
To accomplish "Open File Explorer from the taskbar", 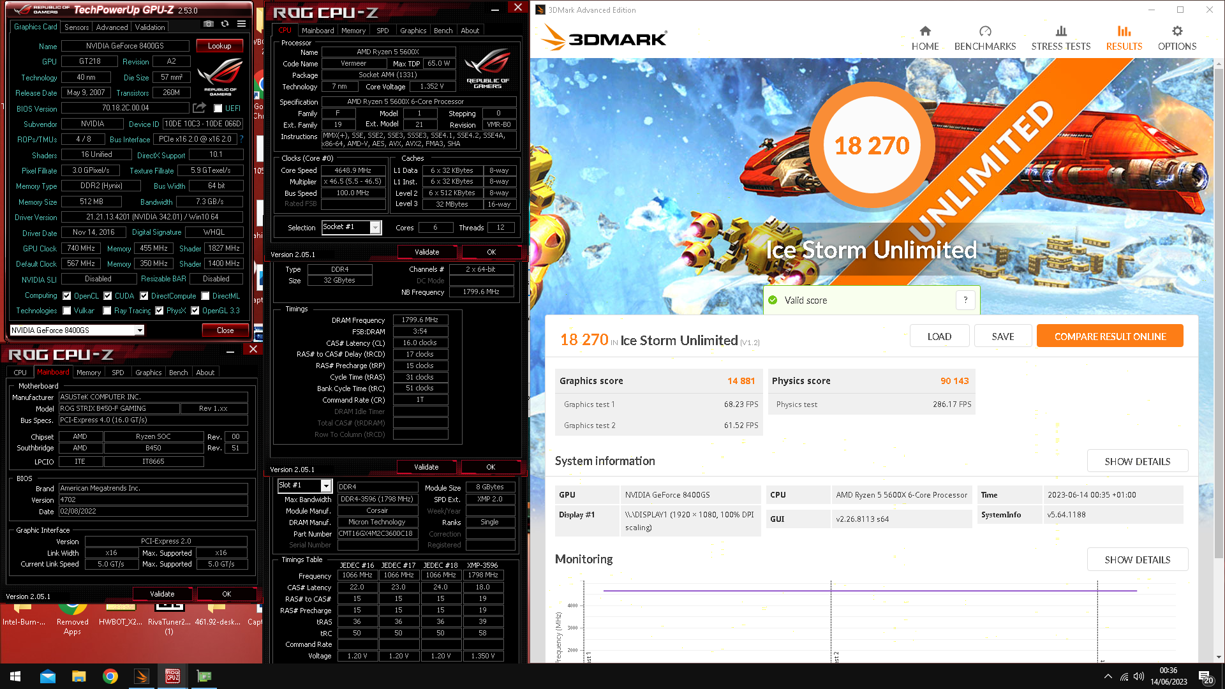I will click(78, 676).
